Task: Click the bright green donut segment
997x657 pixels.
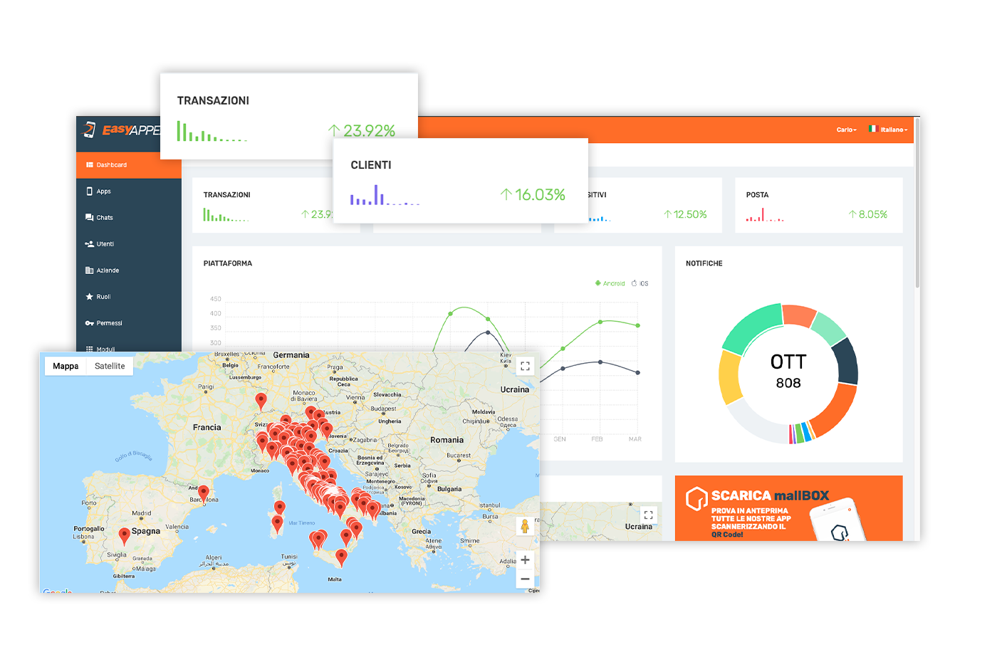Action: [751, 327]
